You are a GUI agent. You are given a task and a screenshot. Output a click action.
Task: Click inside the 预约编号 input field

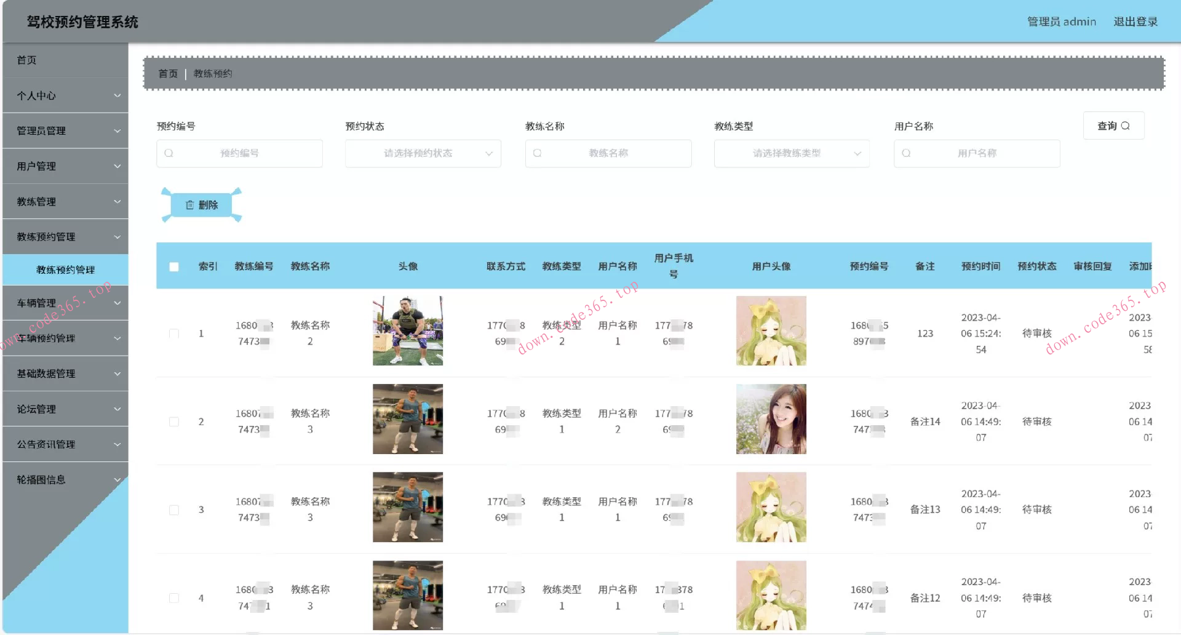pos(246,153)
